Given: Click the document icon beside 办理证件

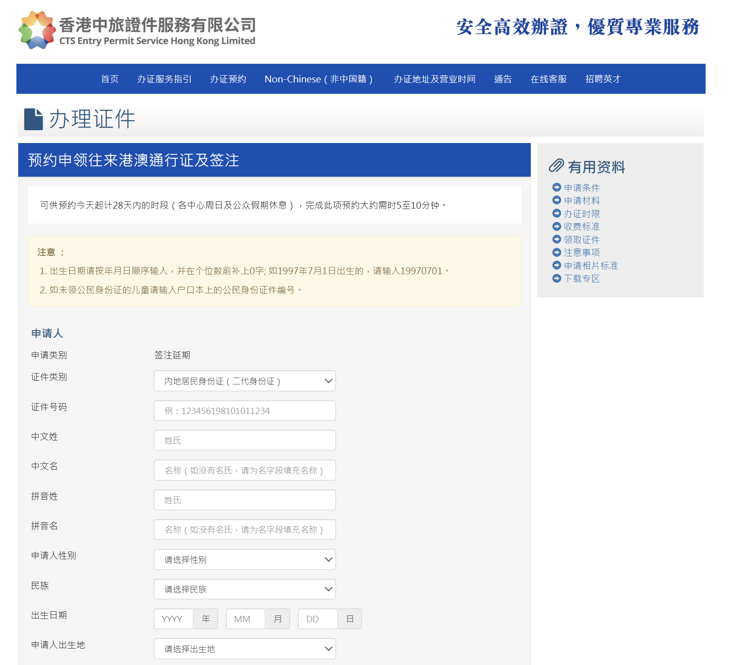Looking at the screenshot, I should (33, 119).
